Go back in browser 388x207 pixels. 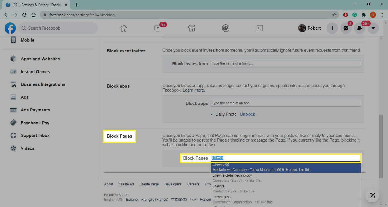click(6, 15)
